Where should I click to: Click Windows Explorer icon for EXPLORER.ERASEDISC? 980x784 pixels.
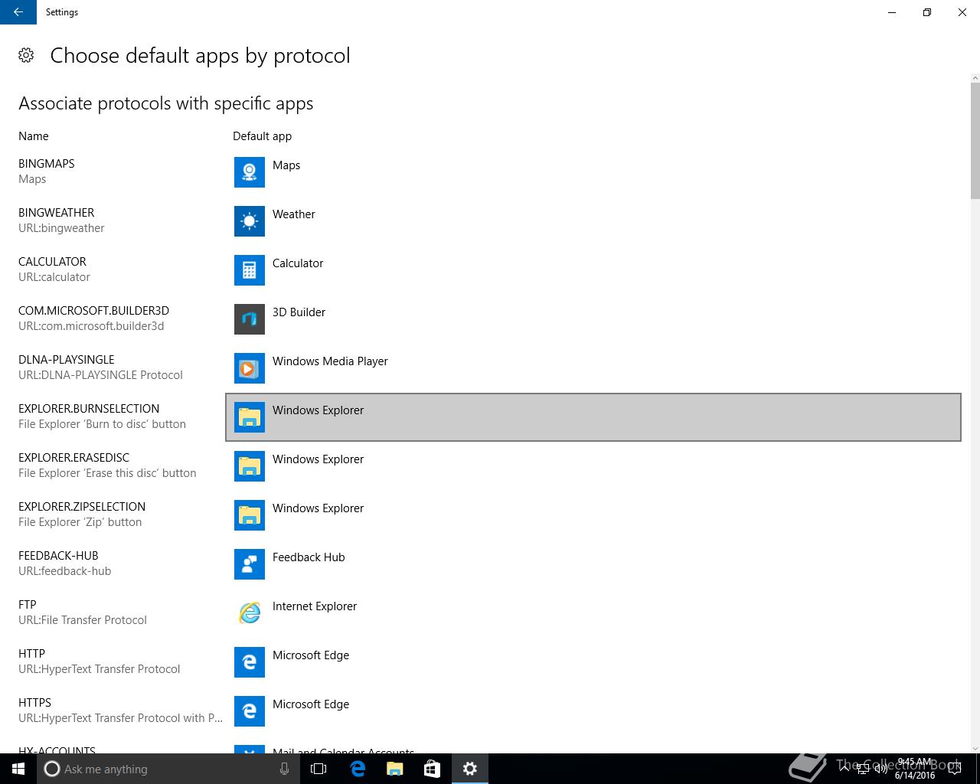249,466
